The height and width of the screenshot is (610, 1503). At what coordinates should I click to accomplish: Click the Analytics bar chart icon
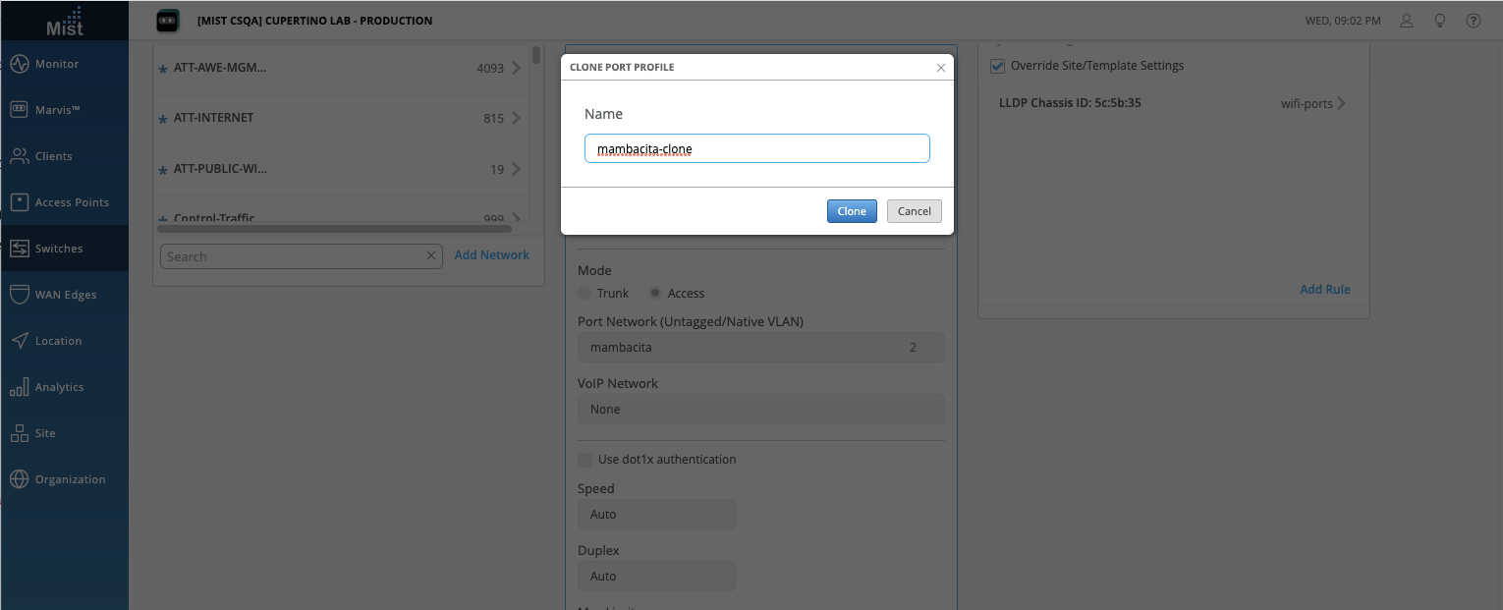(20, 387)
